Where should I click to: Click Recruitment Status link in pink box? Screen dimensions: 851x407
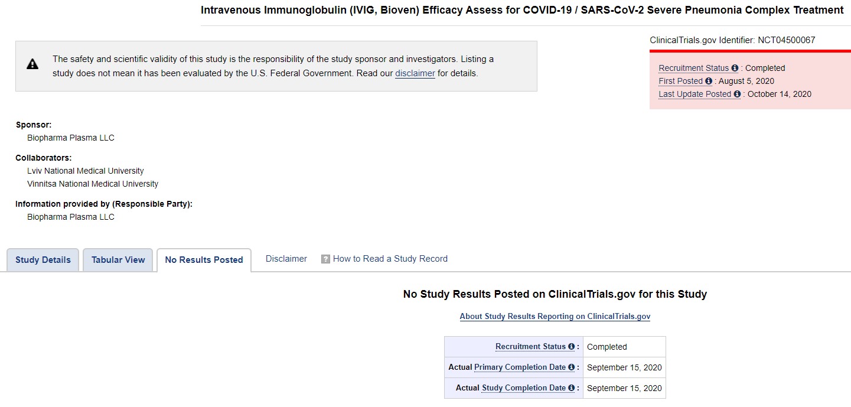coord(694,68)
